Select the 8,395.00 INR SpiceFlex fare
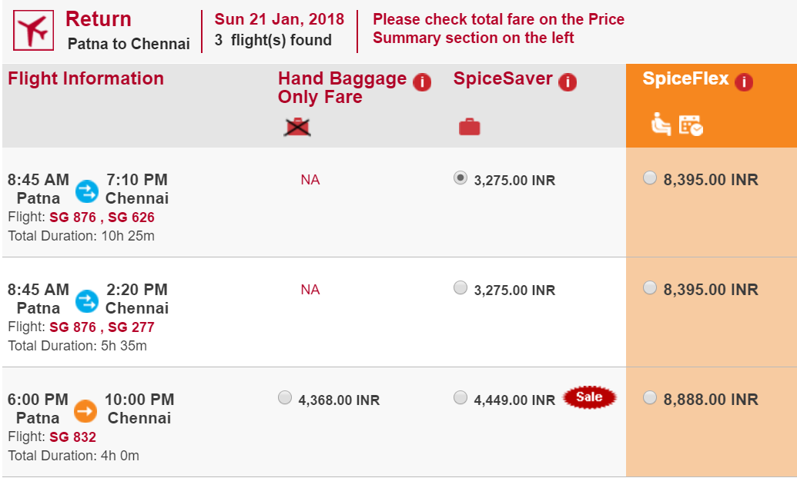 (x=649, y=179)
